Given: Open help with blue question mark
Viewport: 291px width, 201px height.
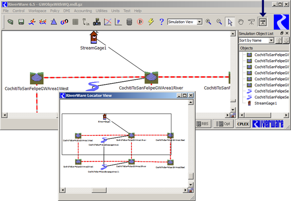Looking at the screenshot, I should 162,22.
